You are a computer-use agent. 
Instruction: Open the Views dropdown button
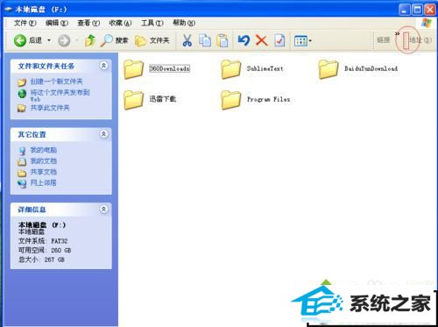tap(303, 41)
